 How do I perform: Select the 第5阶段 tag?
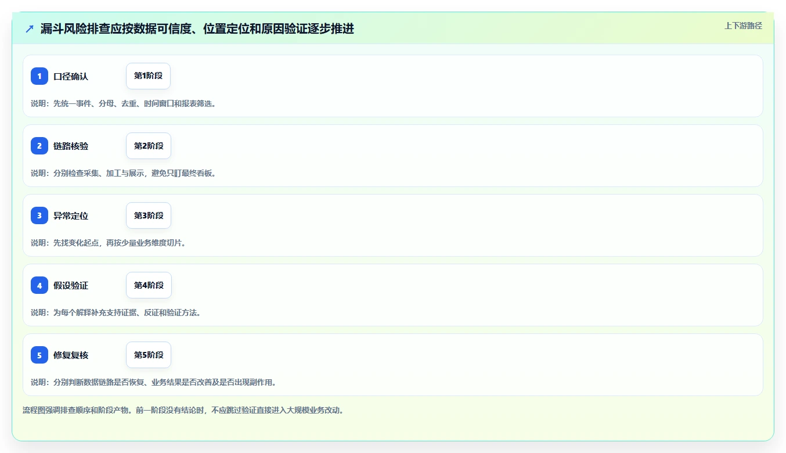(x=149, y=355)
